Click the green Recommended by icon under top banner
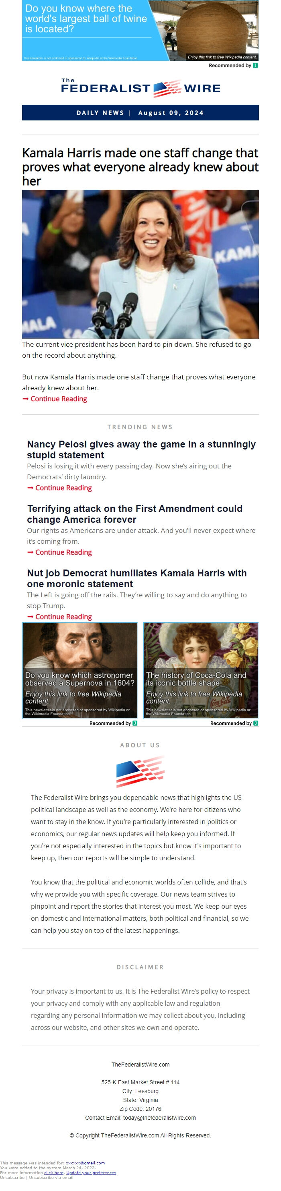 point(256,66)
